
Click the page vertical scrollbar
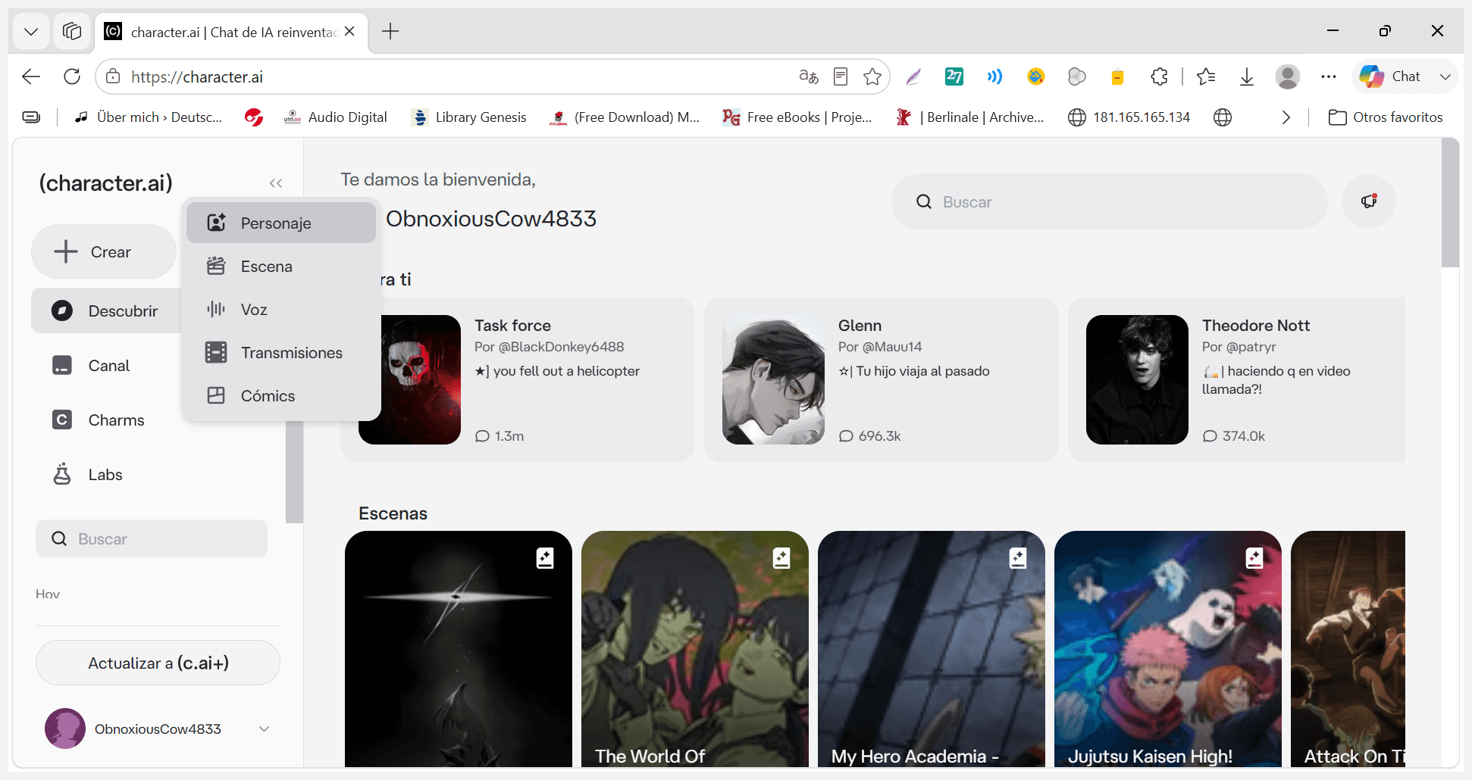(x=1450, y=203)
